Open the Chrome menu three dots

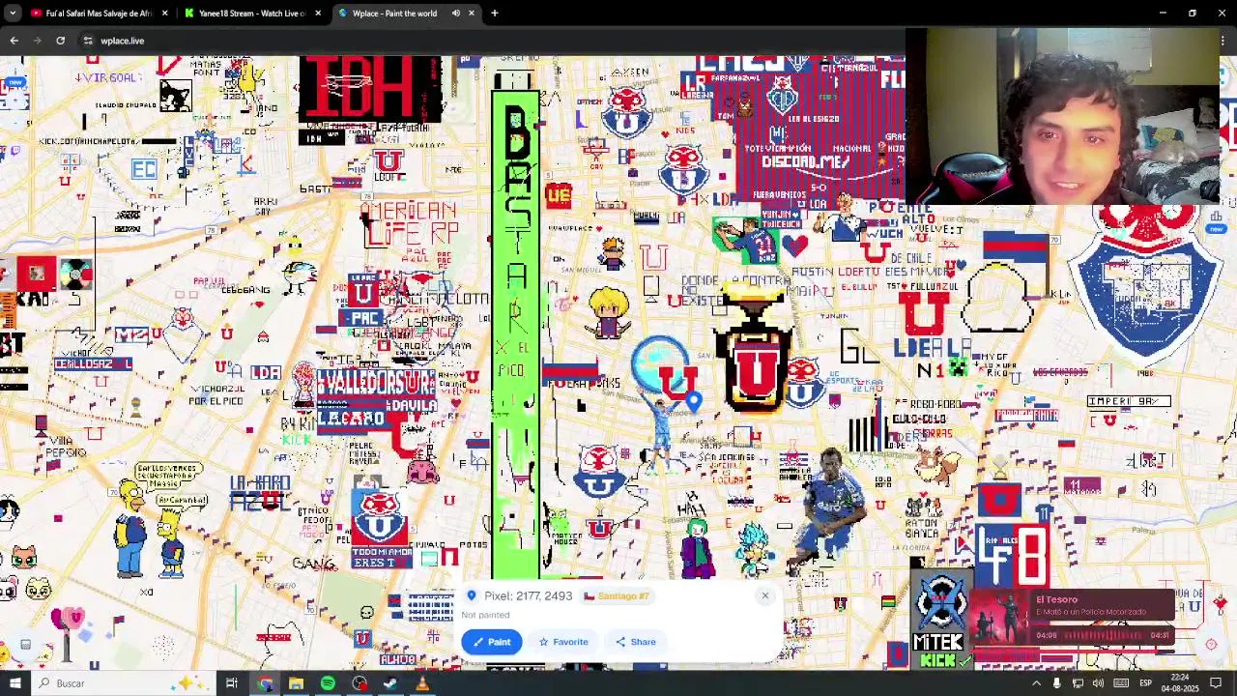click(1223, 41)
